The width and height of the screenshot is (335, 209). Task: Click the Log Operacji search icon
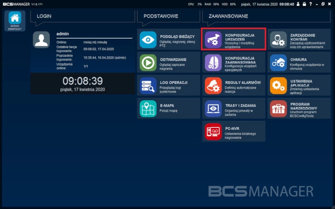click(148, 85)
